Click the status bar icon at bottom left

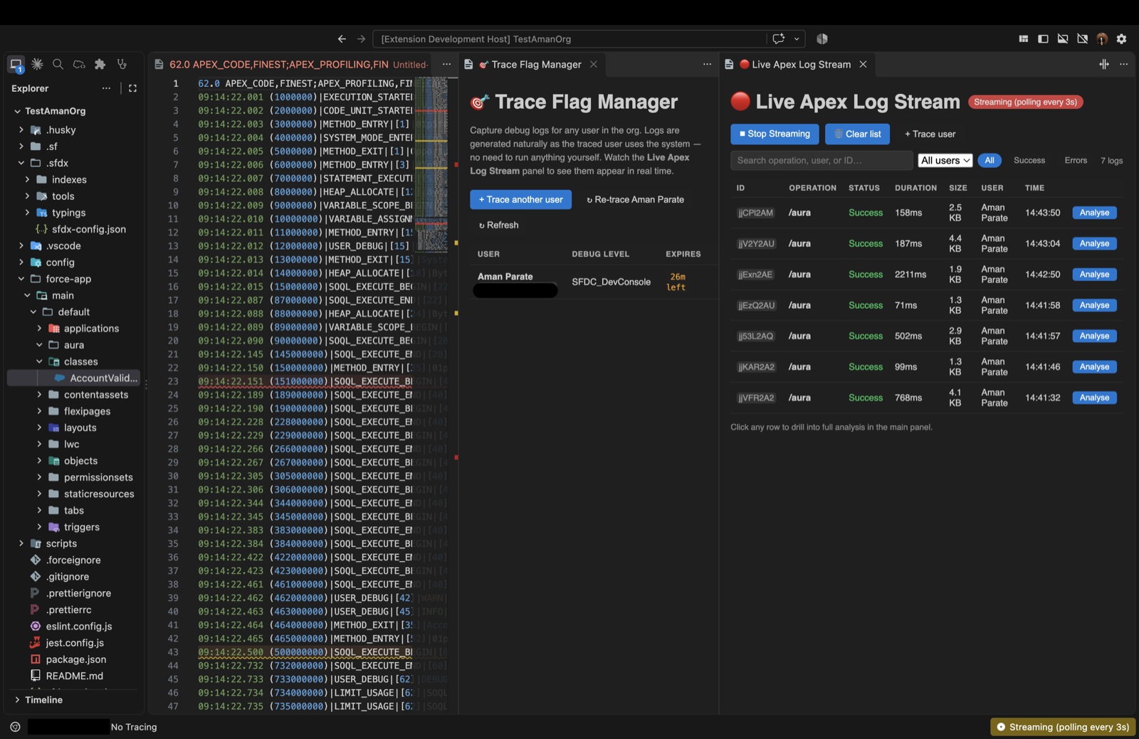coord(16,727)
